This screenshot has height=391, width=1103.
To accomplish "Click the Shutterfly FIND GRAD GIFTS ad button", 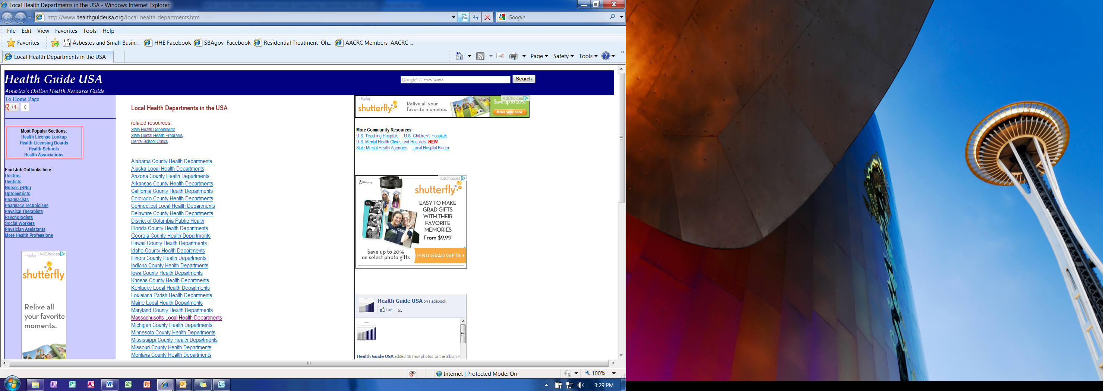I will tap(440, 255).
